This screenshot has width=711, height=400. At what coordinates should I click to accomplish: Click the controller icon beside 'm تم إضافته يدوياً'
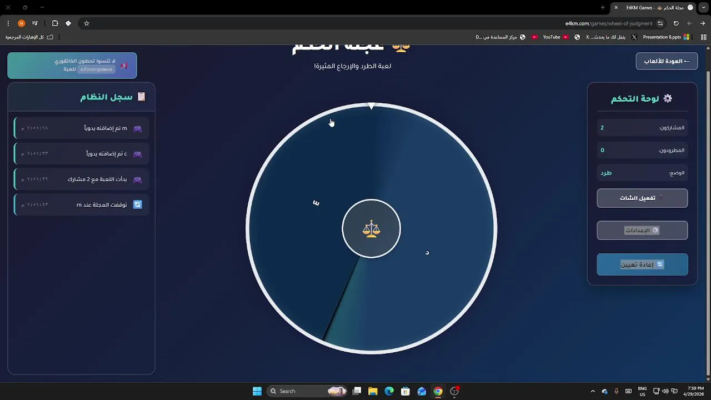138,128
